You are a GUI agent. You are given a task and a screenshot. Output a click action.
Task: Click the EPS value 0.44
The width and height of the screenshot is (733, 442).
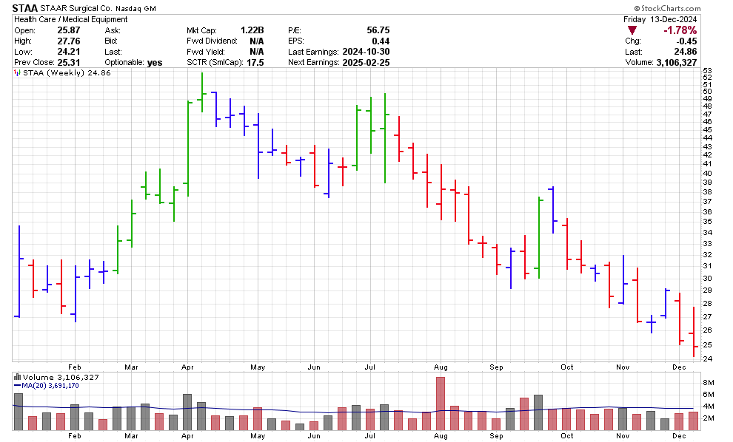[x=381, y=41]
